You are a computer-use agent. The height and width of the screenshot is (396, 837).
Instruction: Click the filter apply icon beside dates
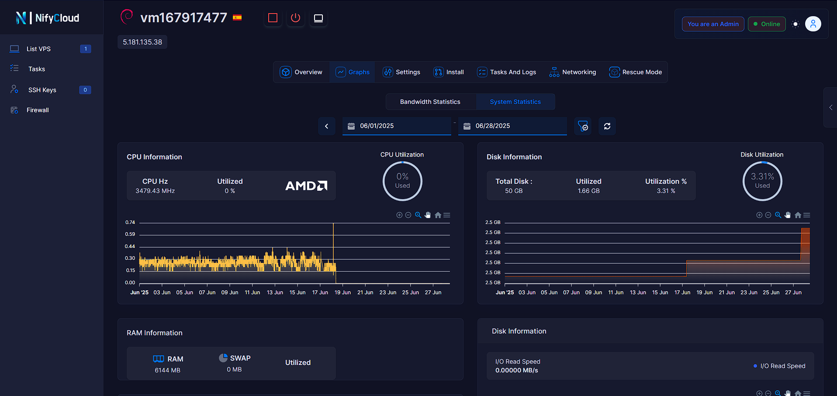(583, 126)
